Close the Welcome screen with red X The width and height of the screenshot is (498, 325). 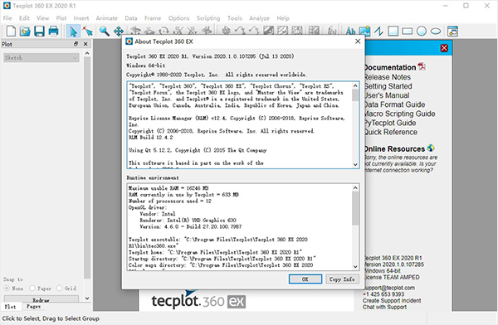[x=444, y=48]
